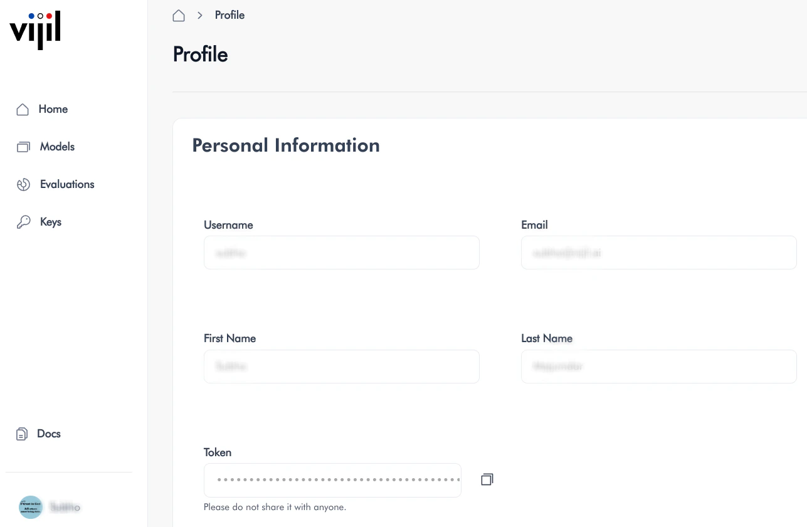The height and width of the screenshot is (527, 807).
Task: Click the First Name field
Action: tap(341, 367)
